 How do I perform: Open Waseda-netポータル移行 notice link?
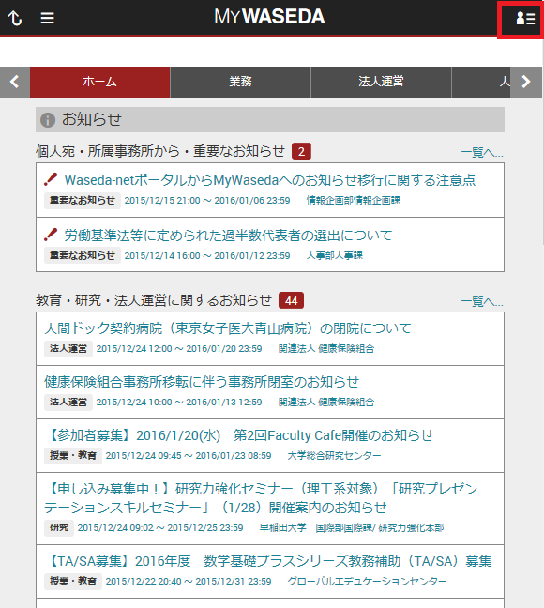click(270, 180)
